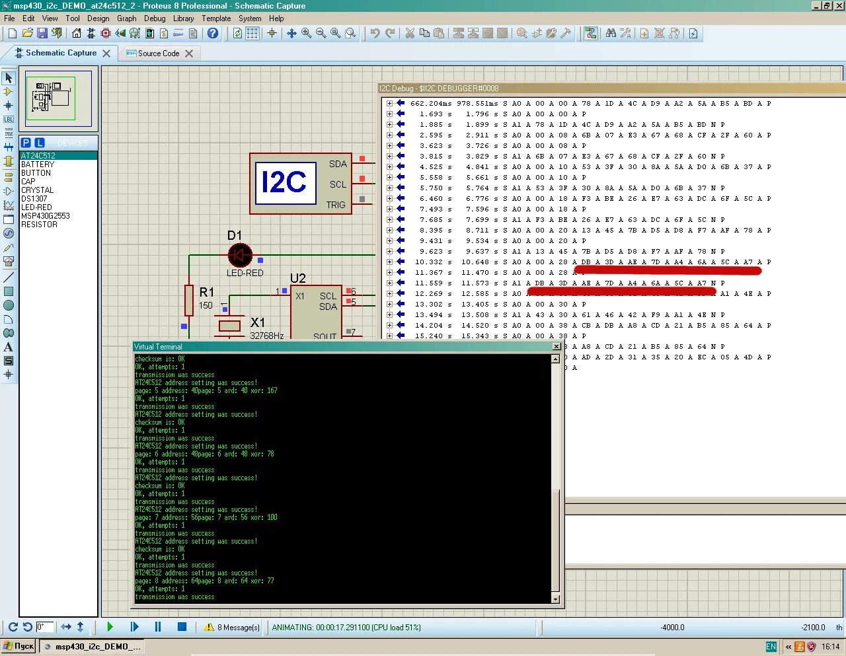The width and height of the screenshot is (846, 656).
Task: Toggle the Wire Autorouter icon
Action: click(x=591, y=33)
